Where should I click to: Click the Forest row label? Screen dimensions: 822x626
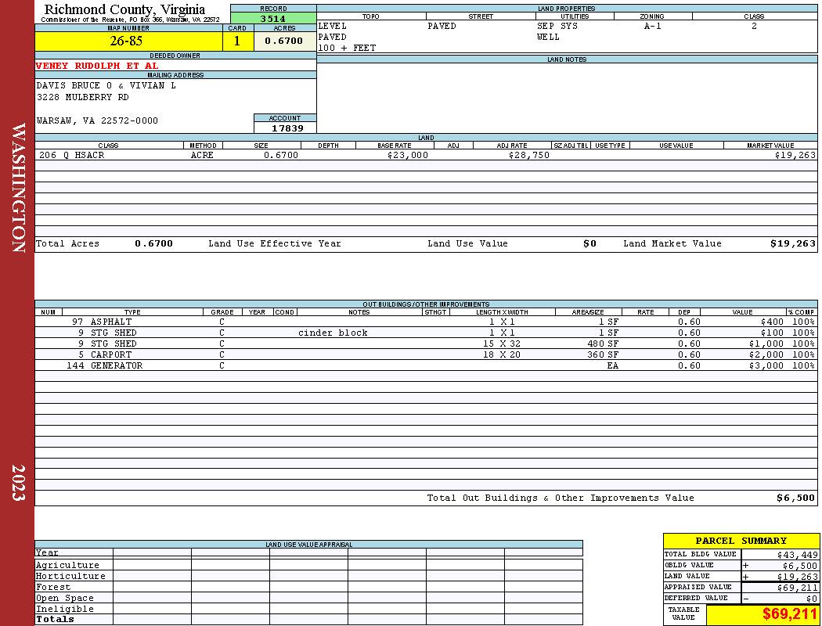(x=53, y=587)
